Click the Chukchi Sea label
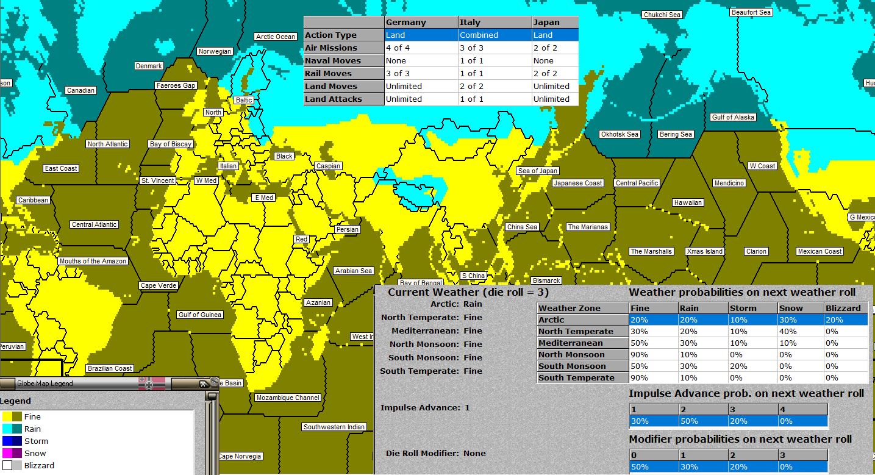 click(661, 15)
